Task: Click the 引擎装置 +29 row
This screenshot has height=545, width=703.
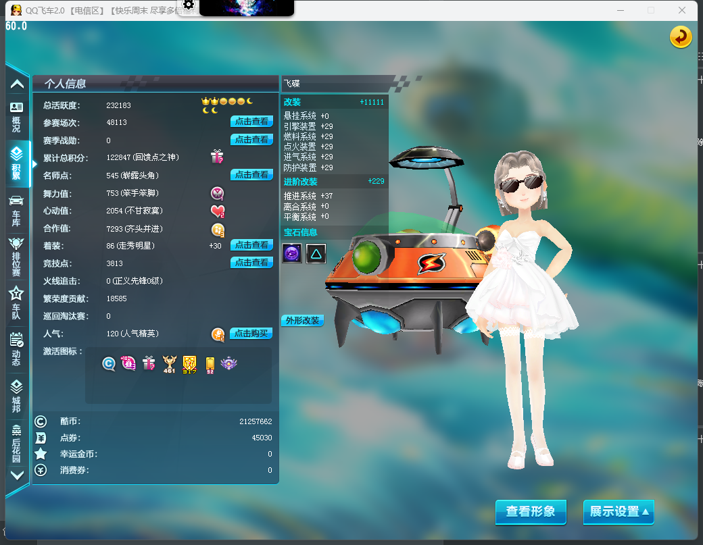Action: point(308,126)
